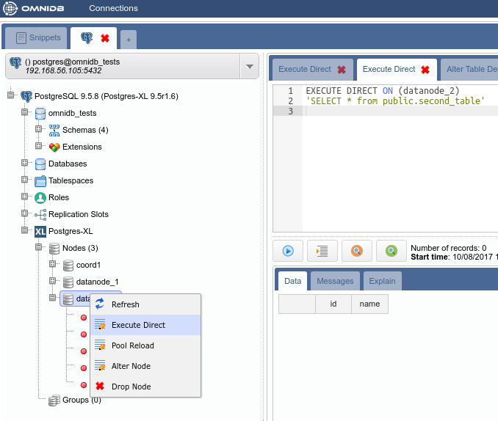Open the Snippets tab
The width and height of the screenshot is (498, 421).
click(35, 38)
